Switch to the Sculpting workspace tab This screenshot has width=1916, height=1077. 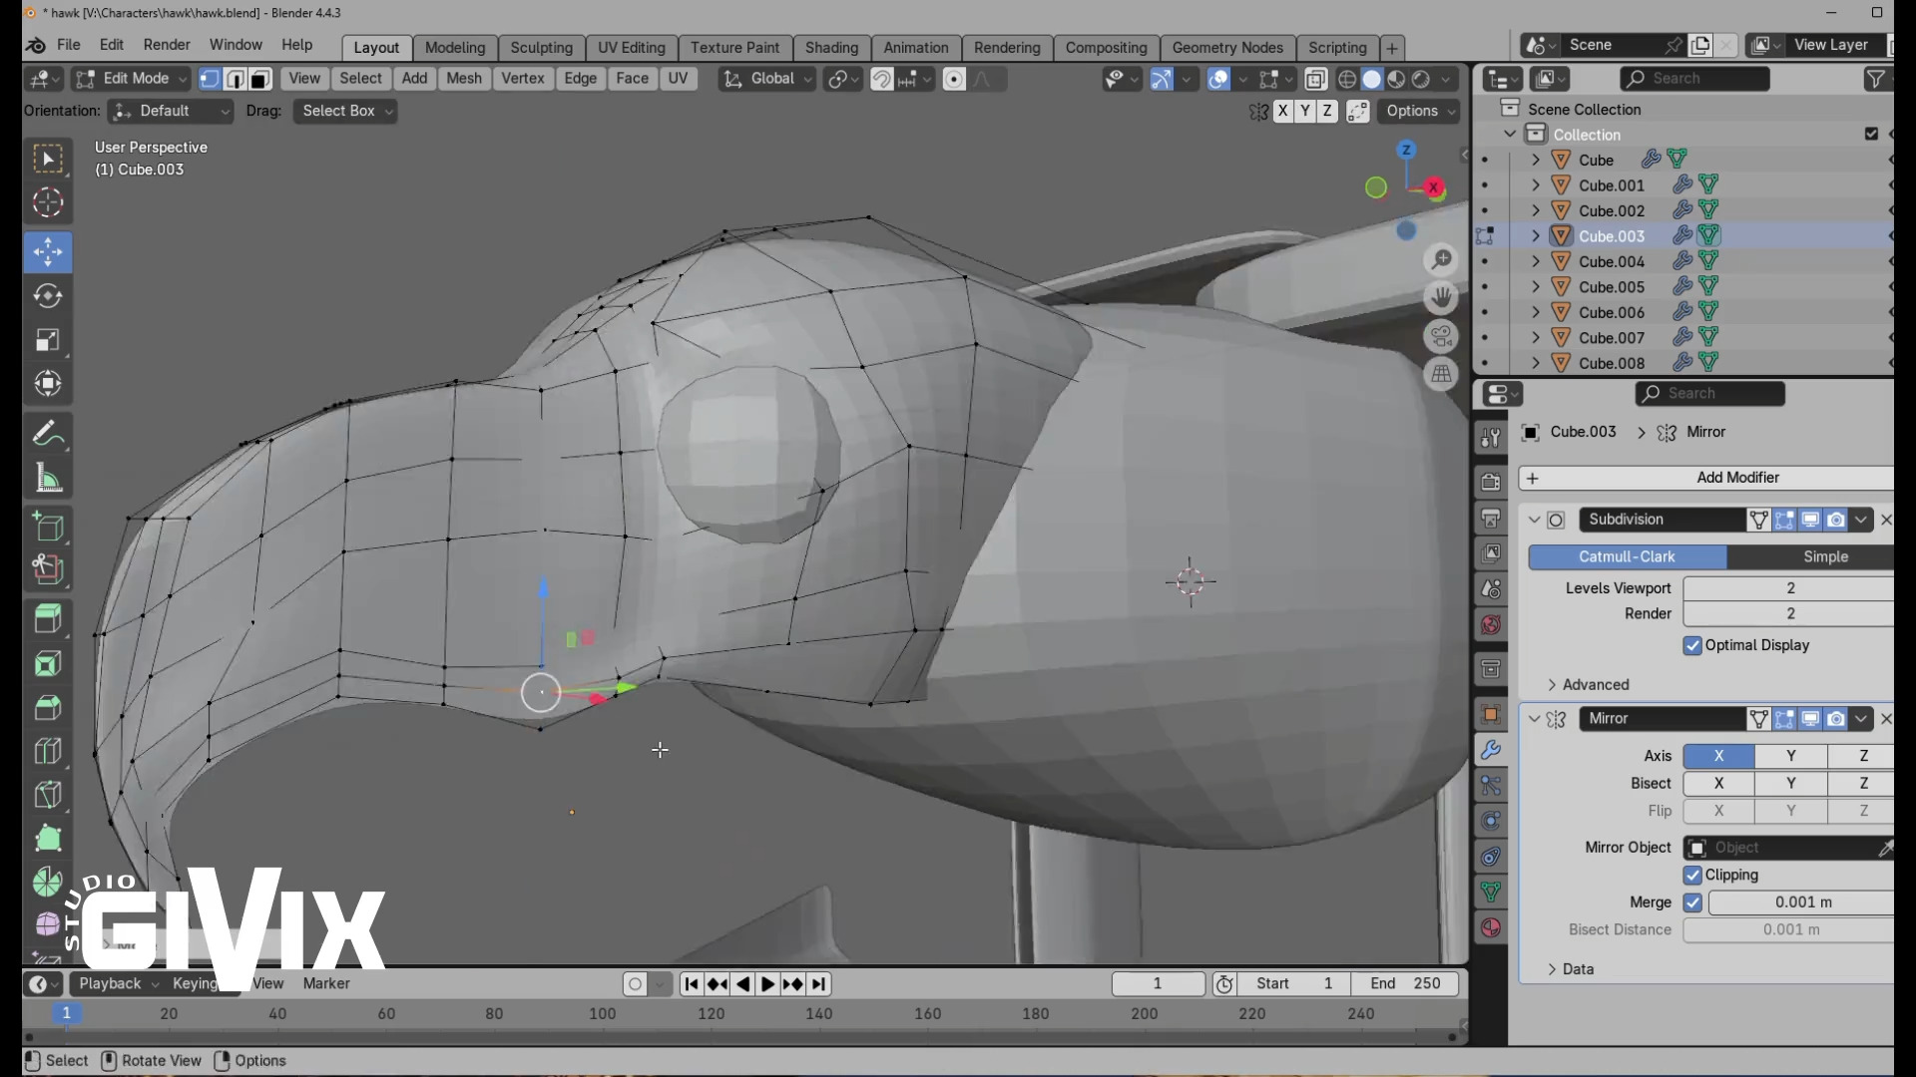(541, 48)
